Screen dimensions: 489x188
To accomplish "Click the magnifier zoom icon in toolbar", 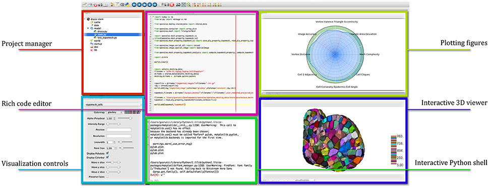I will click(189, 5).
